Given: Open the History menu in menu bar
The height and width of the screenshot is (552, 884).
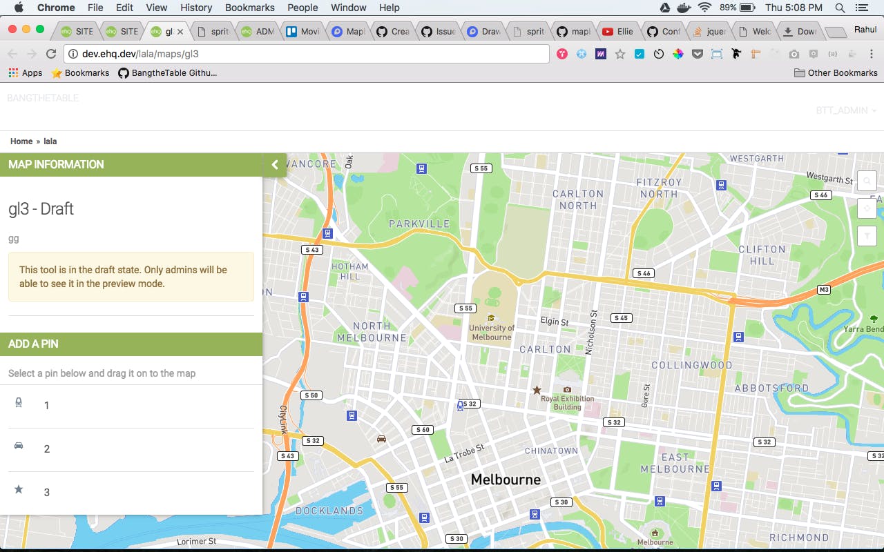Looking at the screenshot, I should pyautogui.click(x=196, y=8).
